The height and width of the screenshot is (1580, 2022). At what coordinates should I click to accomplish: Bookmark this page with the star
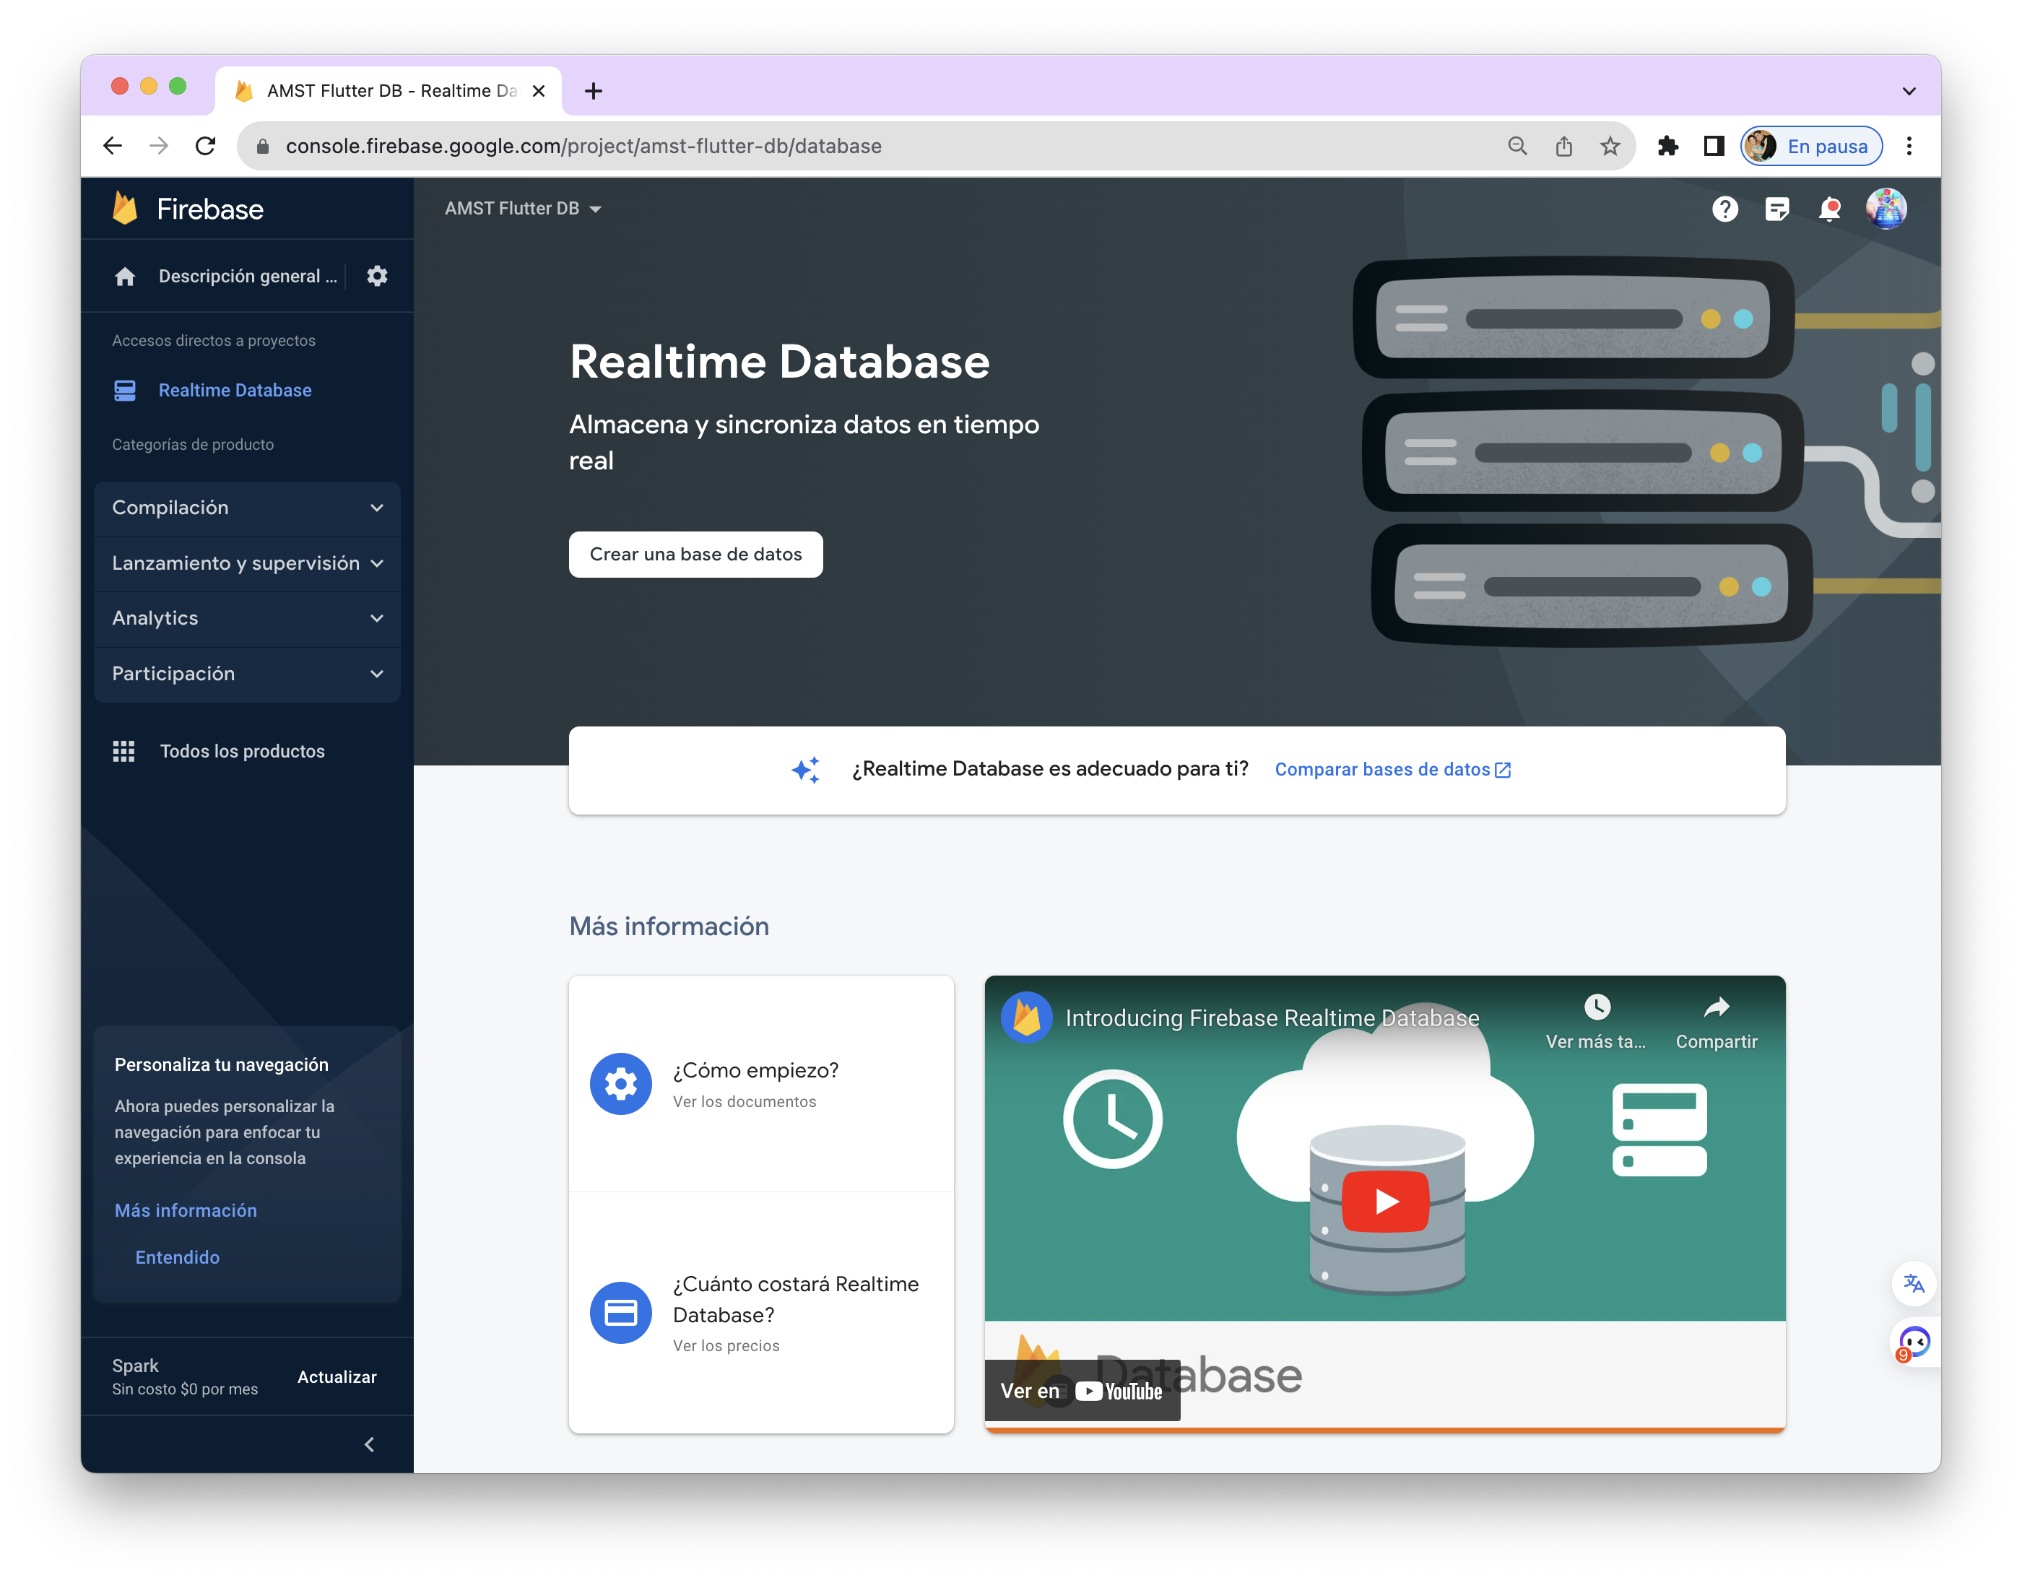(x=1610, y=147)
